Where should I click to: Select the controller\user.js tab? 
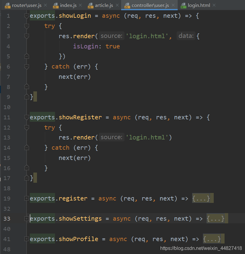click(x=149, y=5)
